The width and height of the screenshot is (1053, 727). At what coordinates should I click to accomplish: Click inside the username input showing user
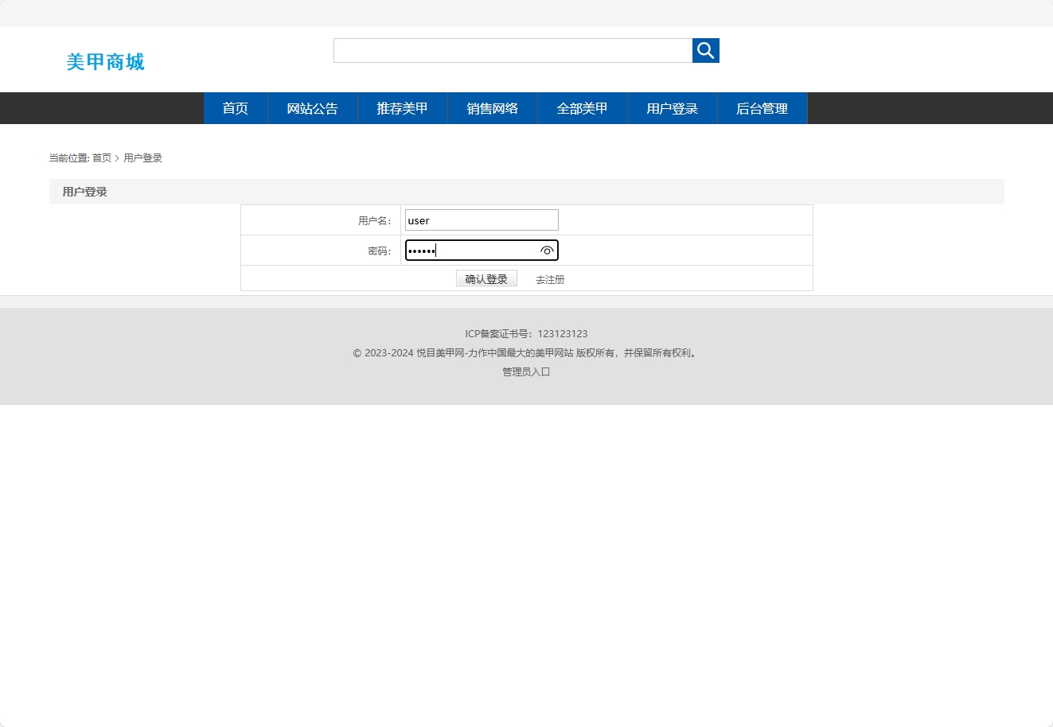[481, 220]
